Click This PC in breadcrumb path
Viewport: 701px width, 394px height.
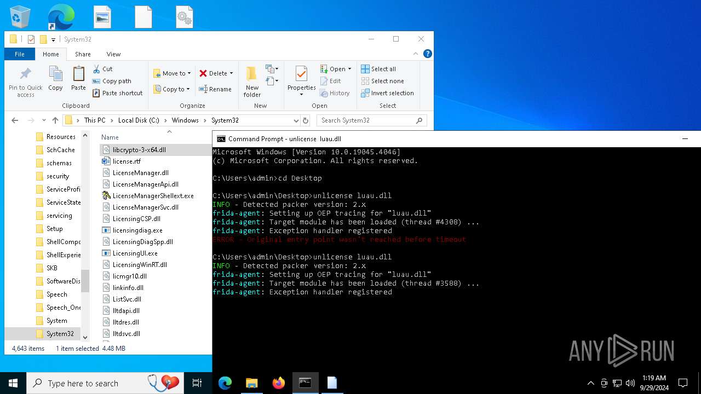point(95,120)
